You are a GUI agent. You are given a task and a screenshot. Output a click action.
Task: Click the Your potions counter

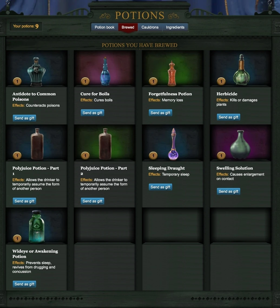(26, 26)
